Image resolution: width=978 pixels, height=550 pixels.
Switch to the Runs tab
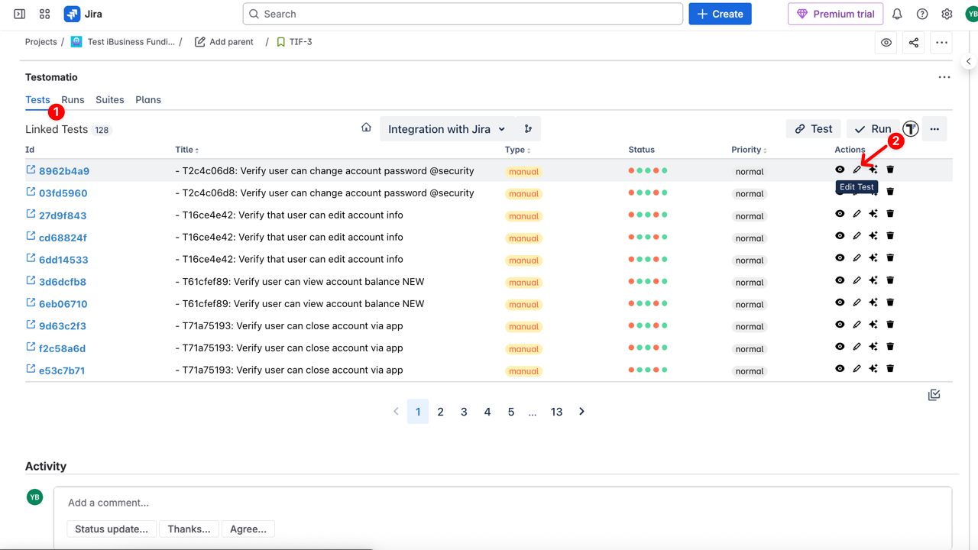click(x=73, y=100)
